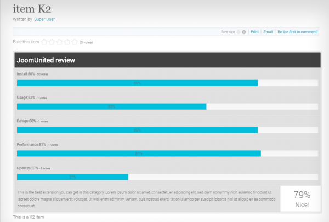Image resolution: width=329 pixels, height=222 pixels.
Task: Click the Usage 63% rating bar
Action: click(167, 106)
